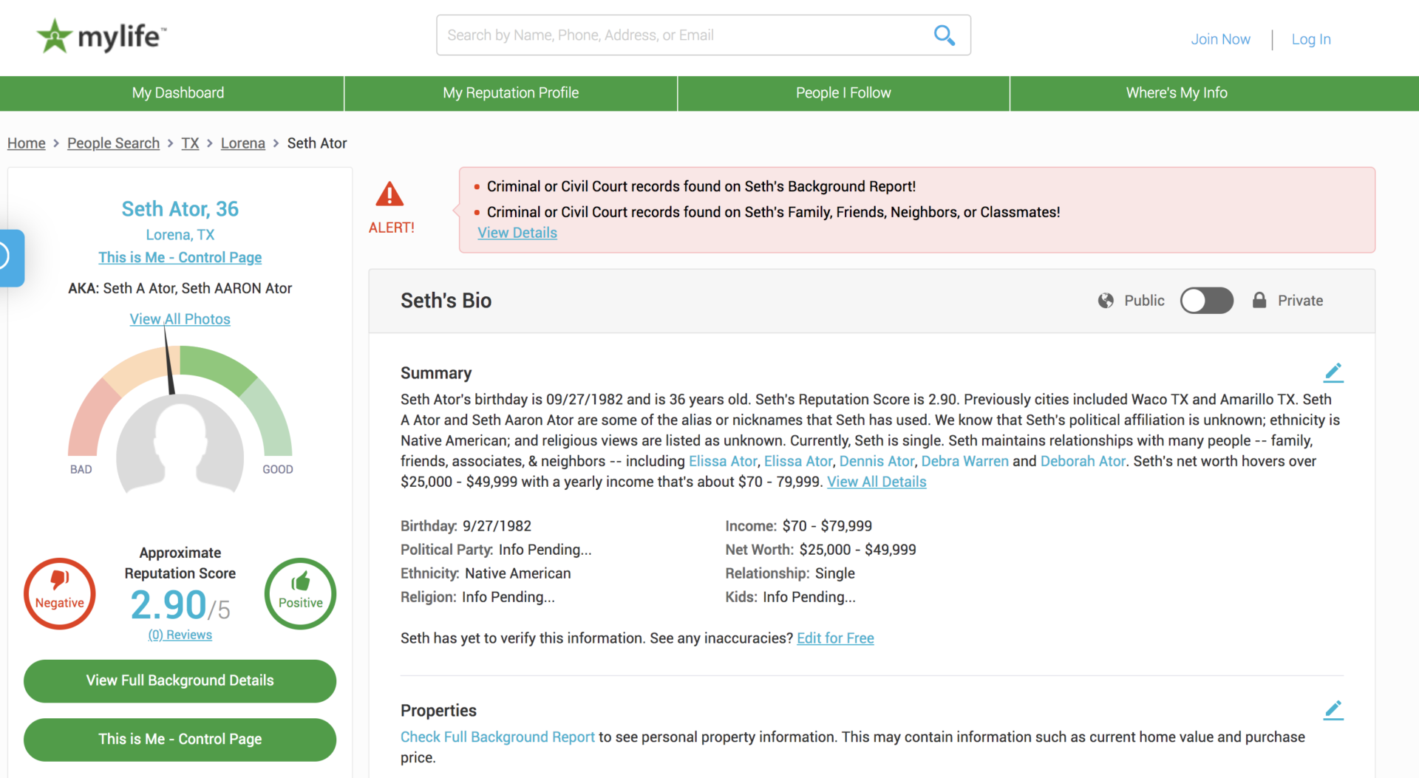Edit Properties with the pencil icon
The width and height of the screenshot is (1419, 778).
point(1333,710)
